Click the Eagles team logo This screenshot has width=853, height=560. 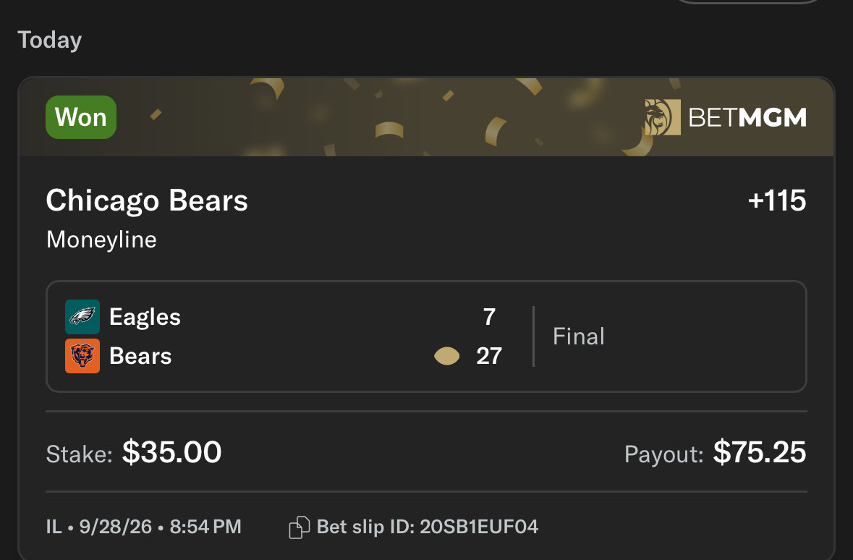coord(82,317)
